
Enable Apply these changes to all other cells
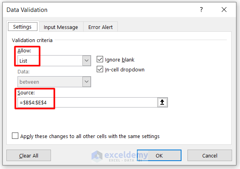click(15, 136)
